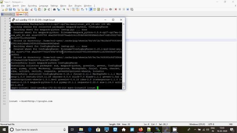This screenshot has height=133, width=237.
Task: Click the Copy toolbar icon
Action: pos(36,9)
